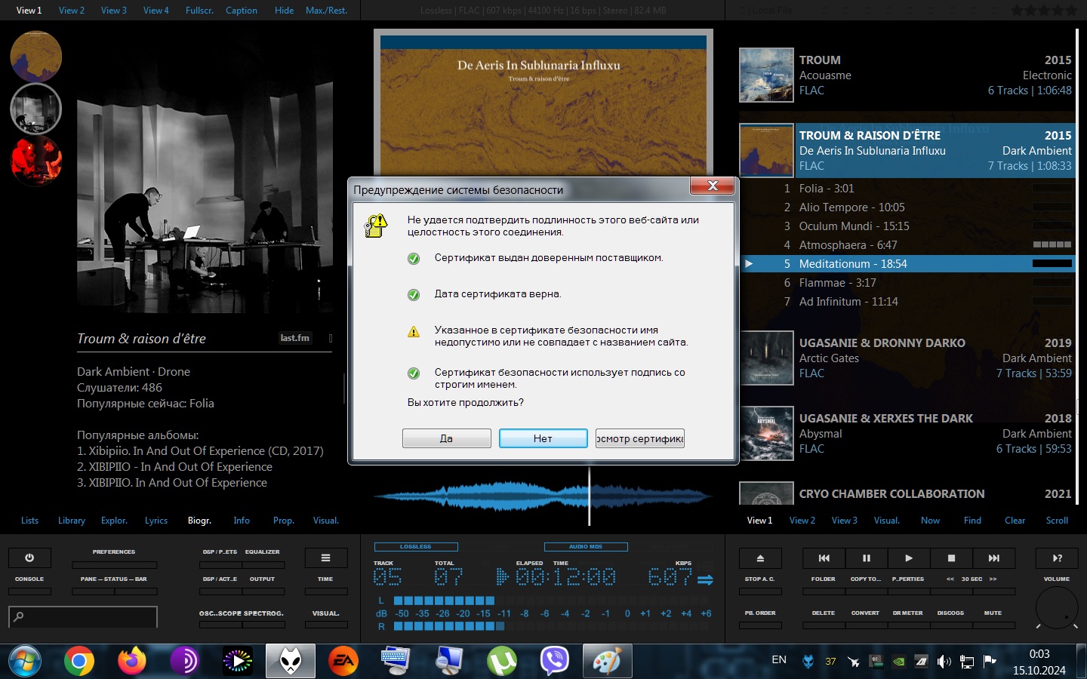Screen dimensions: 1087x679
Task: Click Да to continue in the dialog
Action: 446,438
